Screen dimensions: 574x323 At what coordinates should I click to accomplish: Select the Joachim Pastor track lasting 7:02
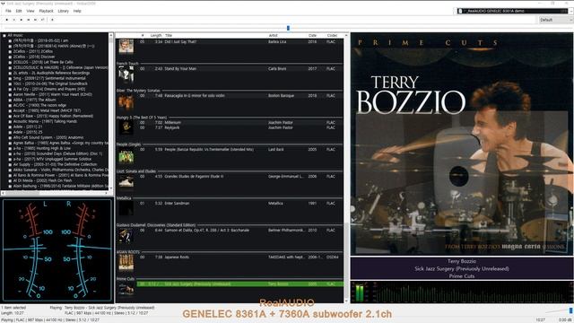[239, 122]
